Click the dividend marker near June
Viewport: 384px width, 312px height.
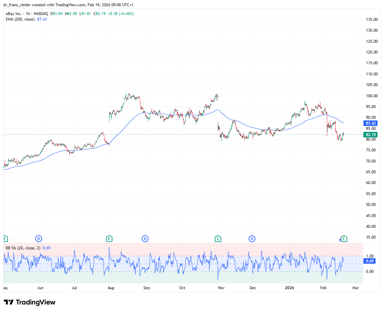pyautogui.click(x=39, y=239)
